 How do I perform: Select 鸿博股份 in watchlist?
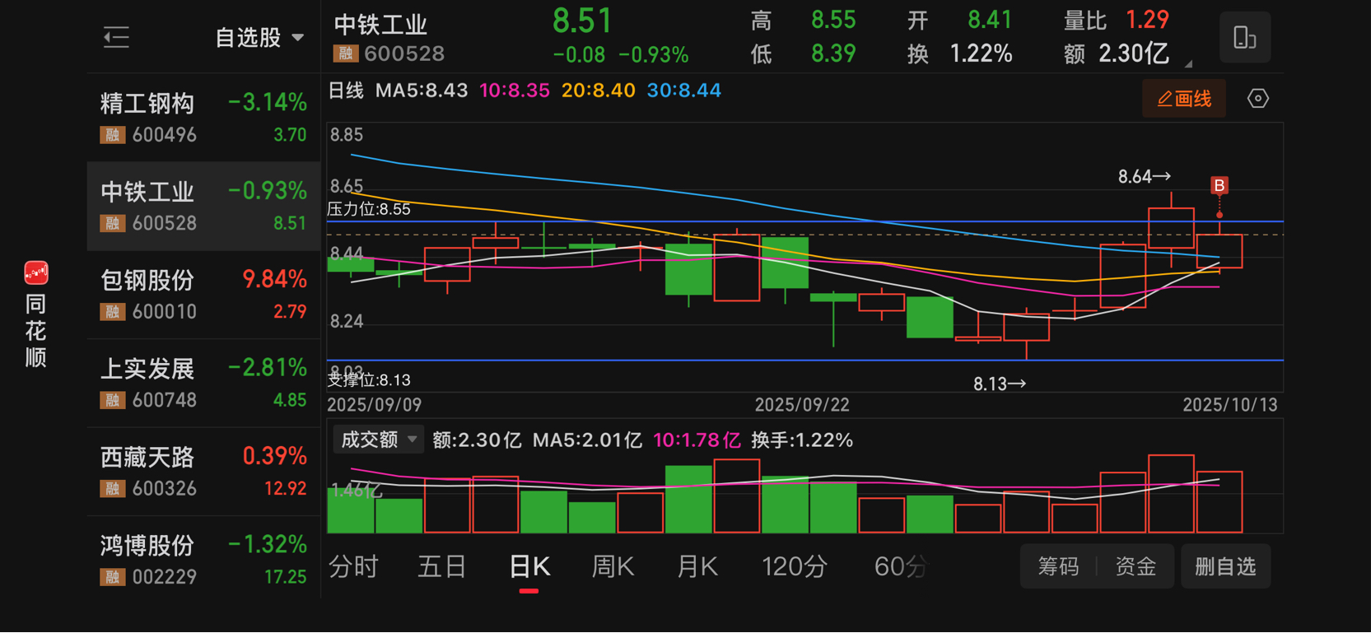tap(203, 561)
